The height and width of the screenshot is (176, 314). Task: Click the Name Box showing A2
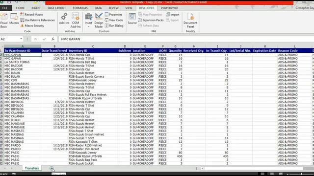coord(10,39)
